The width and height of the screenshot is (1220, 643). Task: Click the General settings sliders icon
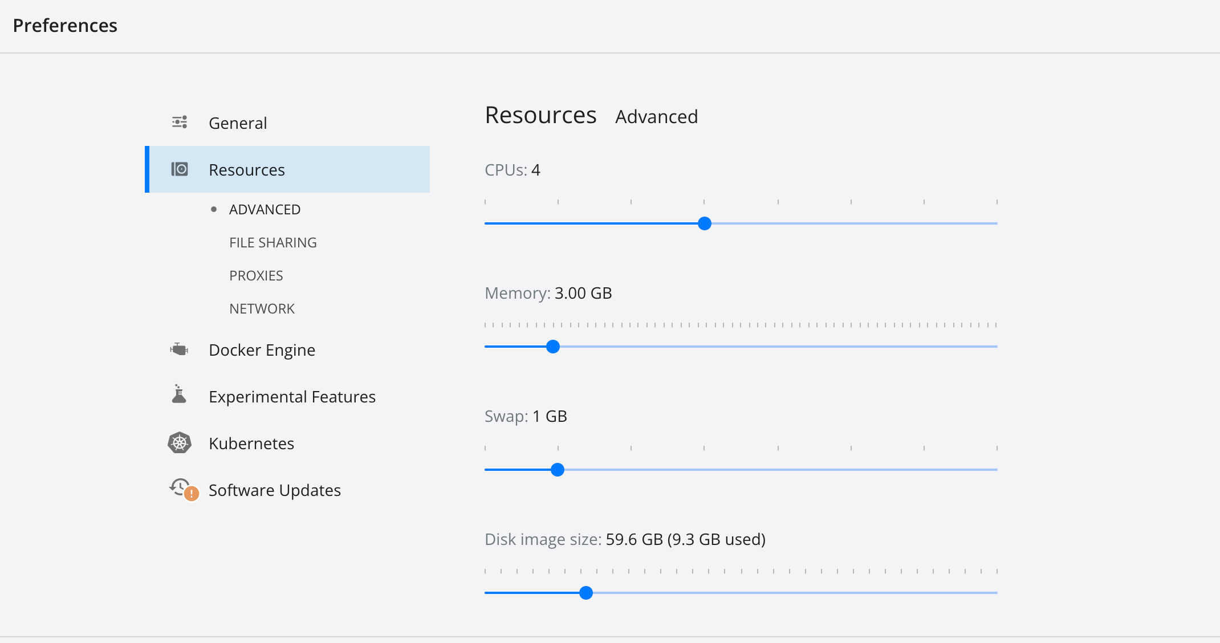pyautogui.click(x=179, y=122)
